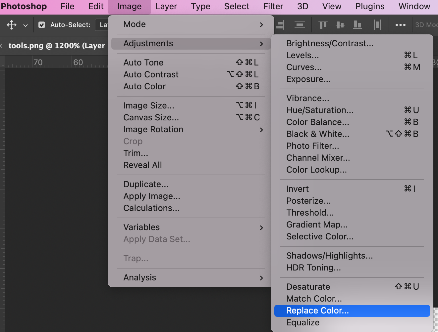The width and height of the screenshot is (438, 332).
Task: Choose Invert adjustment
Action: click(x=352, y=189)
